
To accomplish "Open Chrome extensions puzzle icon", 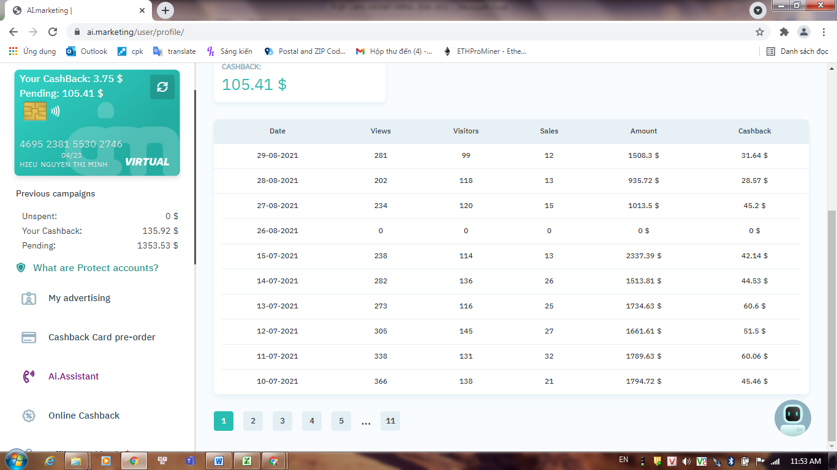I will point(784,32).
